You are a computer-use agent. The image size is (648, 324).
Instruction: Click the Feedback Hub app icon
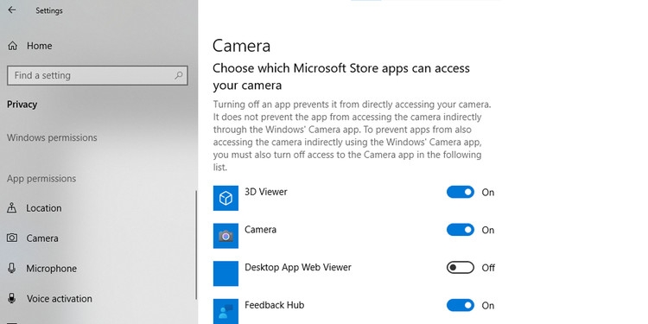226,311
